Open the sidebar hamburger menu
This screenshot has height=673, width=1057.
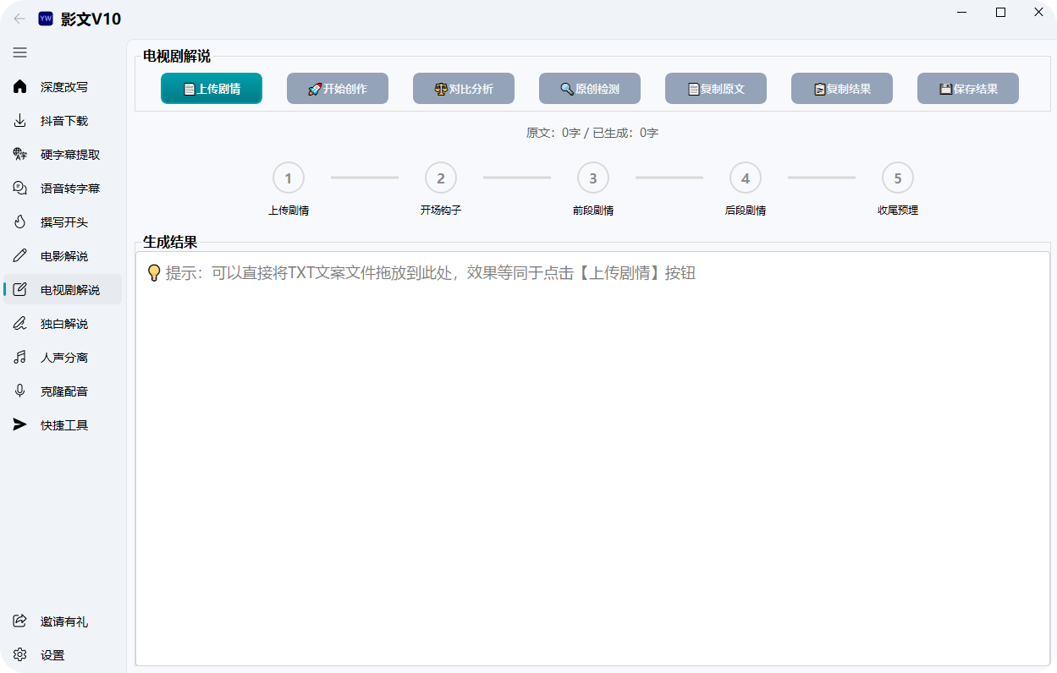19,52
